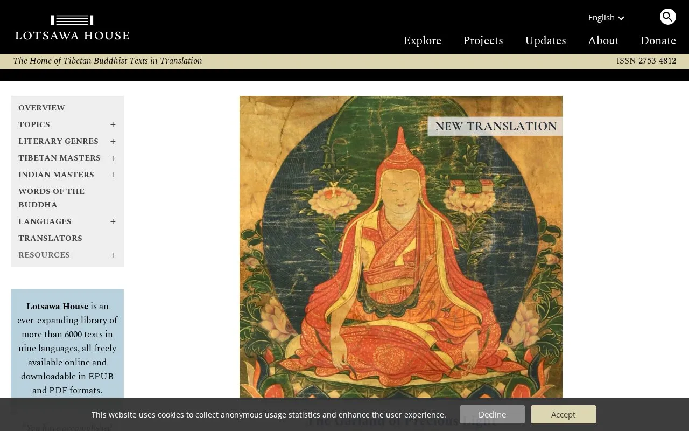Decline the cookie usage statistics
The image size is (689, 431).
pyautogui.click(x=493, y=414)
